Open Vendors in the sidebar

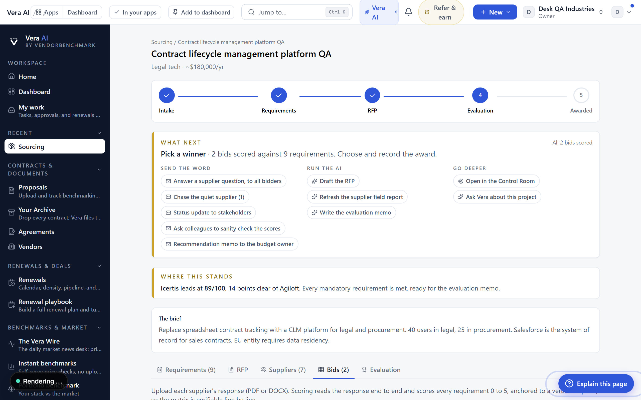pos(55,246)
